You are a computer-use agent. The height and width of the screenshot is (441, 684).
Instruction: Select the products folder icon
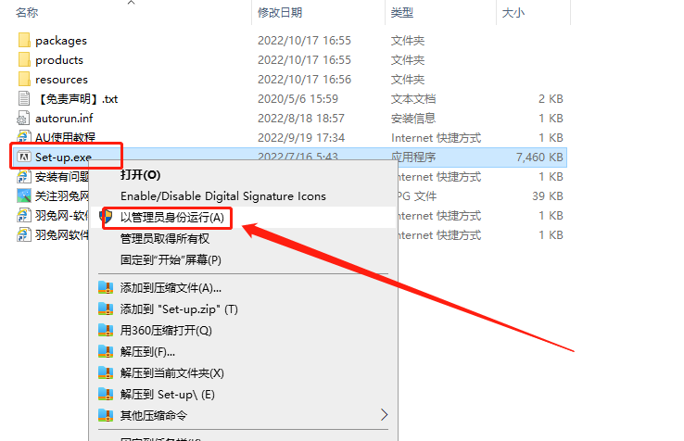[x=24, y=60]
